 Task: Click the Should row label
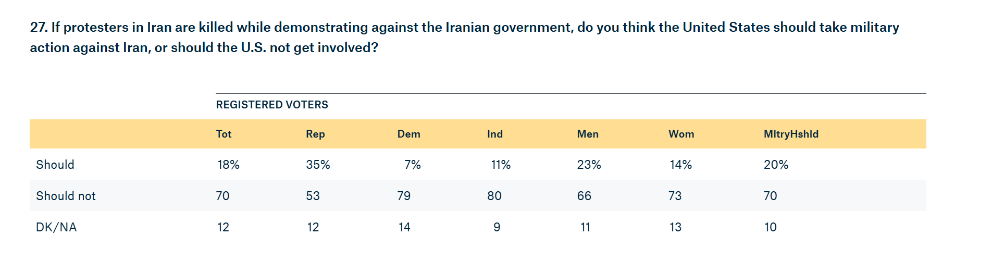coord(55,165)
